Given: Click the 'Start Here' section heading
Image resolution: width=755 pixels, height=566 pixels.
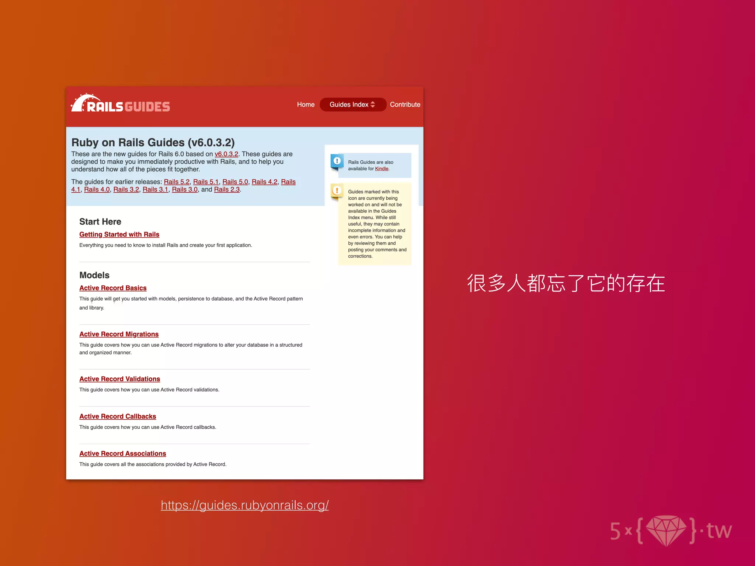Looking at the screenshot, I should pyautogui.click(x=100, y=221).
